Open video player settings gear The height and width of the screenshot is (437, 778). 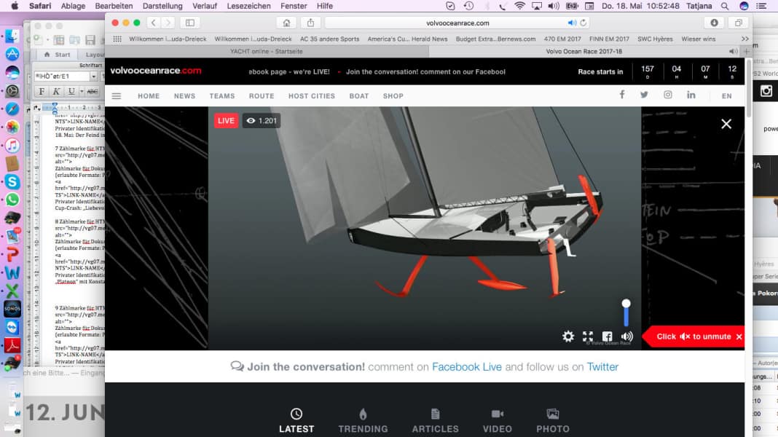[x=568, y=336]
